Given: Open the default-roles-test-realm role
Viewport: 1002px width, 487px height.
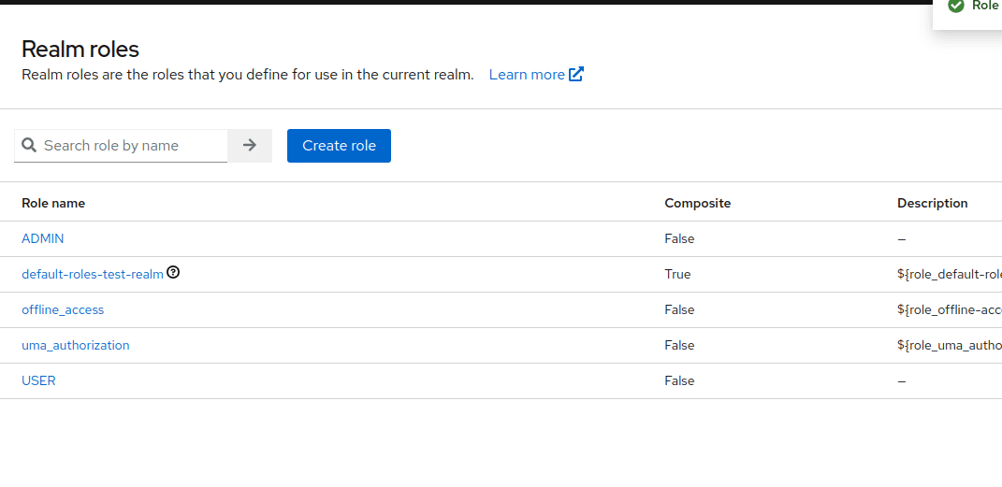Looking at the screenshot, I should pyautogui.click(x=92, y=274).
